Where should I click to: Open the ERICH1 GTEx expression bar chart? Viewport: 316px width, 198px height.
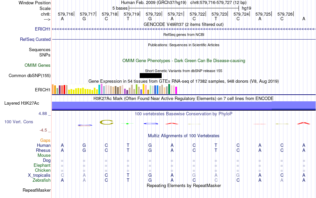114,89
